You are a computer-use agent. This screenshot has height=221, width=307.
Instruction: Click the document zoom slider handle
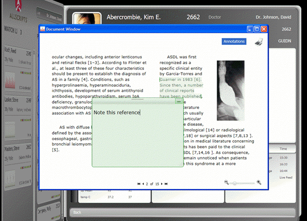pos(235,183)
